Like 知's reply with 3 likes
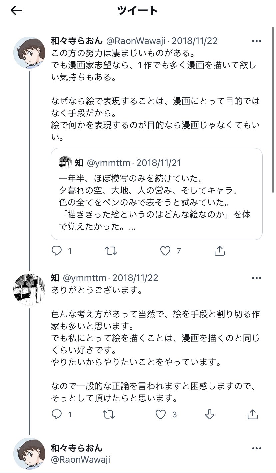276x473 pixels. (x=161, y=414)
